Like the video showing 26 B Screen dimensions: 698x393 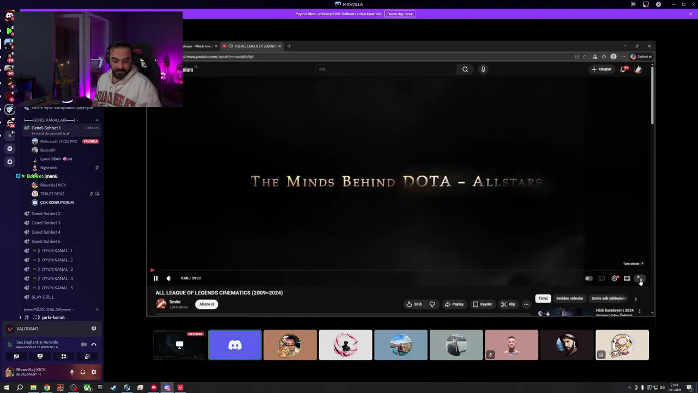pyautogui.click(x=414, y=304)
